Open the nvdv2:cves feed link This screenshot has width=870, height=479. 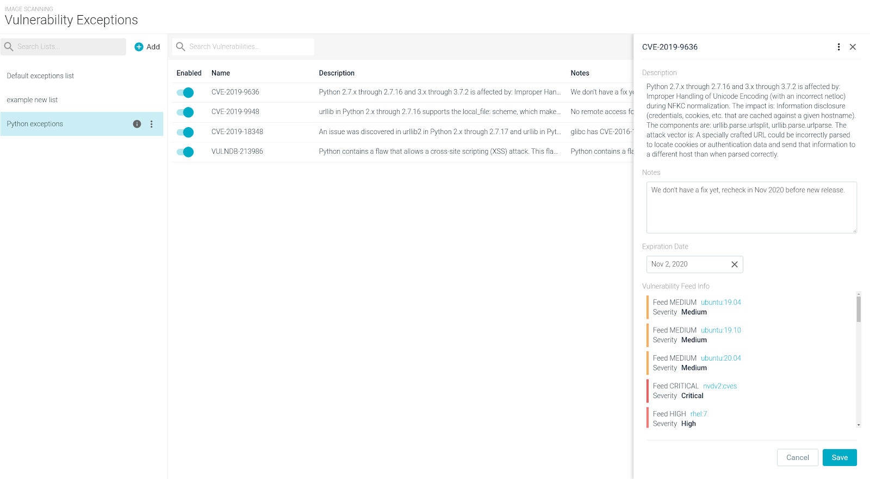tap(720, 386)
